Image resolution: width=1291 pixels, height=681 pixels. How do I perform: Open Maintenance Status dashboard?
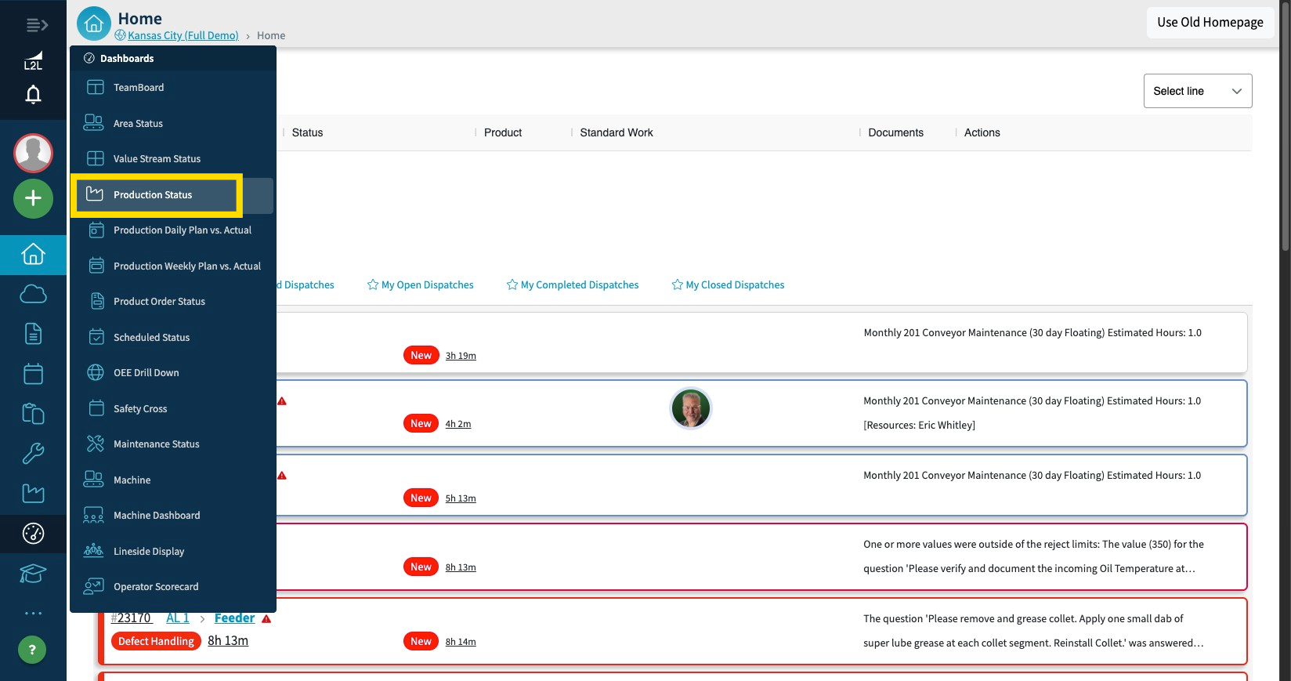(173, 444)
